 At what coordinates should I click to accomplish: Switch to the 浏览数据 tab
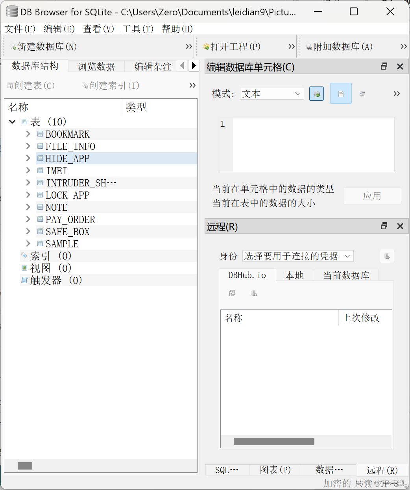coord(96,66)
